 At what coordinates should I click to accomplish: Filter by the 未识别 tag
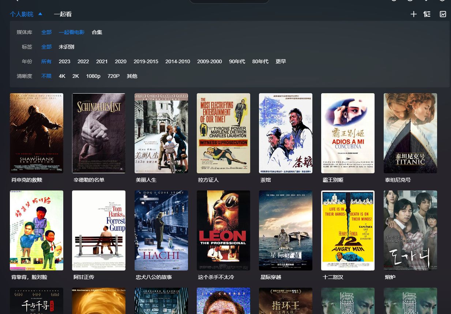67,47
